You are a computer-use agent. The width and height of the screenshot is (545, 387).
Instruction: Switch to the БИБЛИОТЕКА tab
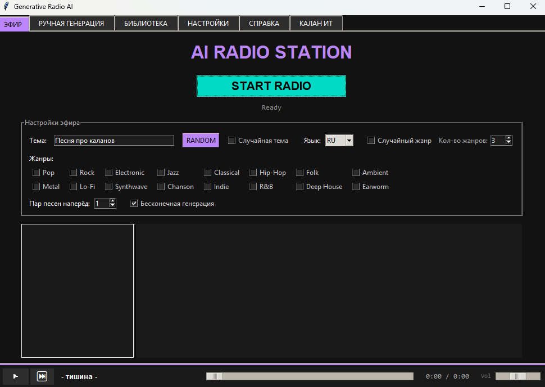point(146,24)
